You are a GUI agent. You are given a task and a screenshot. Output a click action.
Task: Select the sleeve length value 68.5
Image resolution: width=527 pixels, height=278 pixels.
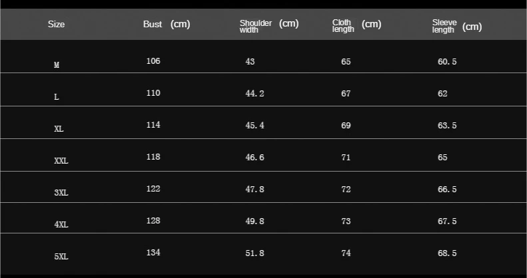point(447,253)
